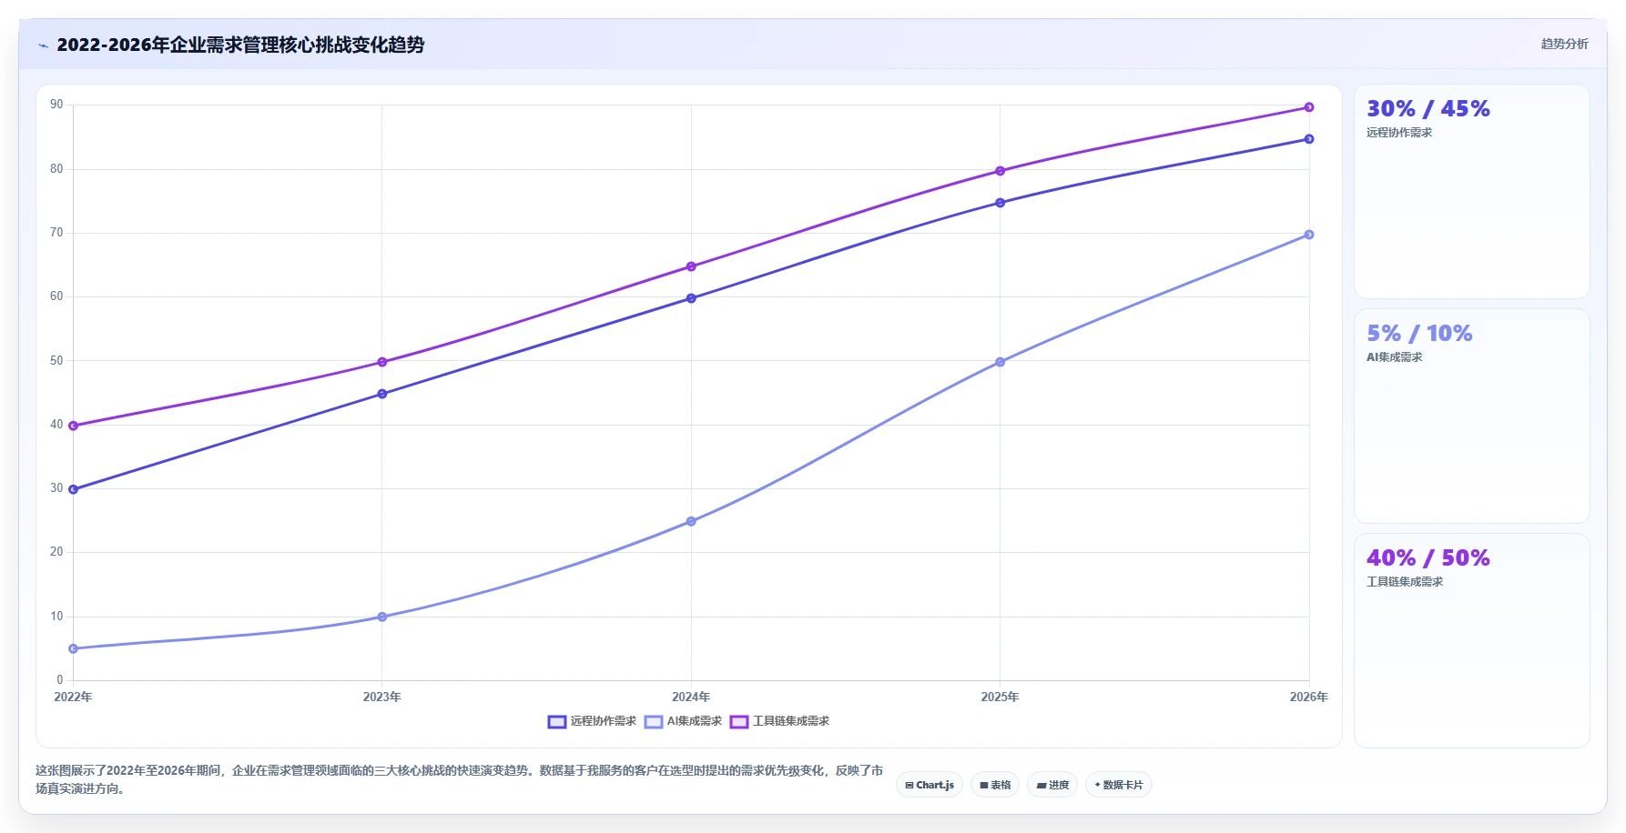Click the 50 y-axis label
1626x833 pixels.
(x=56, y=360)
